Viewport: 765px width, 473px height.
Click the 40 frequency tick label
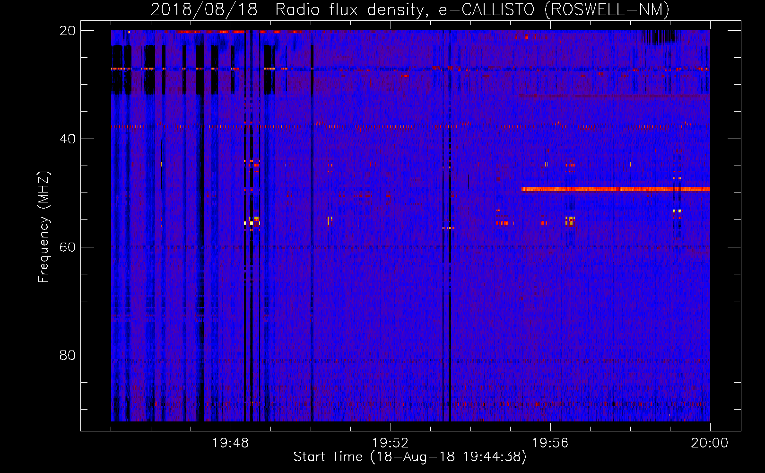click(x=68, y=139)
